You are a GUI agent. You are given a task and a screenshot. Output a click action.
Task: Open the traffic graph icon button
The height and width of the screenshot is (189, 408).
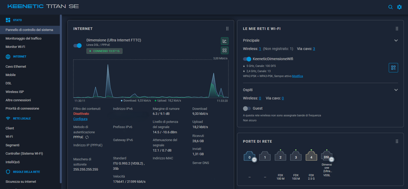[x=225, y=41]
